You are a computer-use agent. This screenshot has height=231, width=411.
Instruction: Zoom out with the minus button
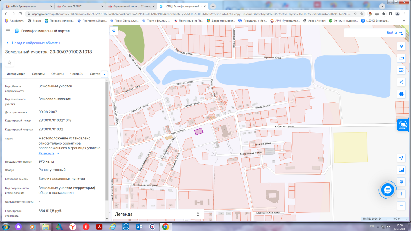[x=401, y=206]
